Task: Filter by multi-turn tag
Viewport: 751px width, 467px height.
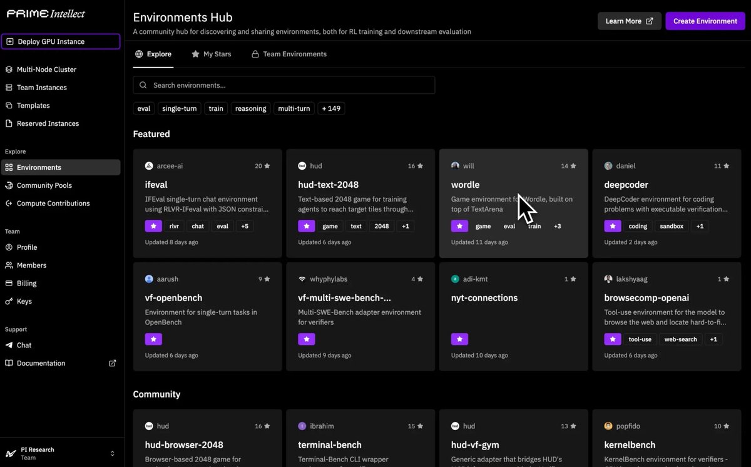Action: click(294, 108)
